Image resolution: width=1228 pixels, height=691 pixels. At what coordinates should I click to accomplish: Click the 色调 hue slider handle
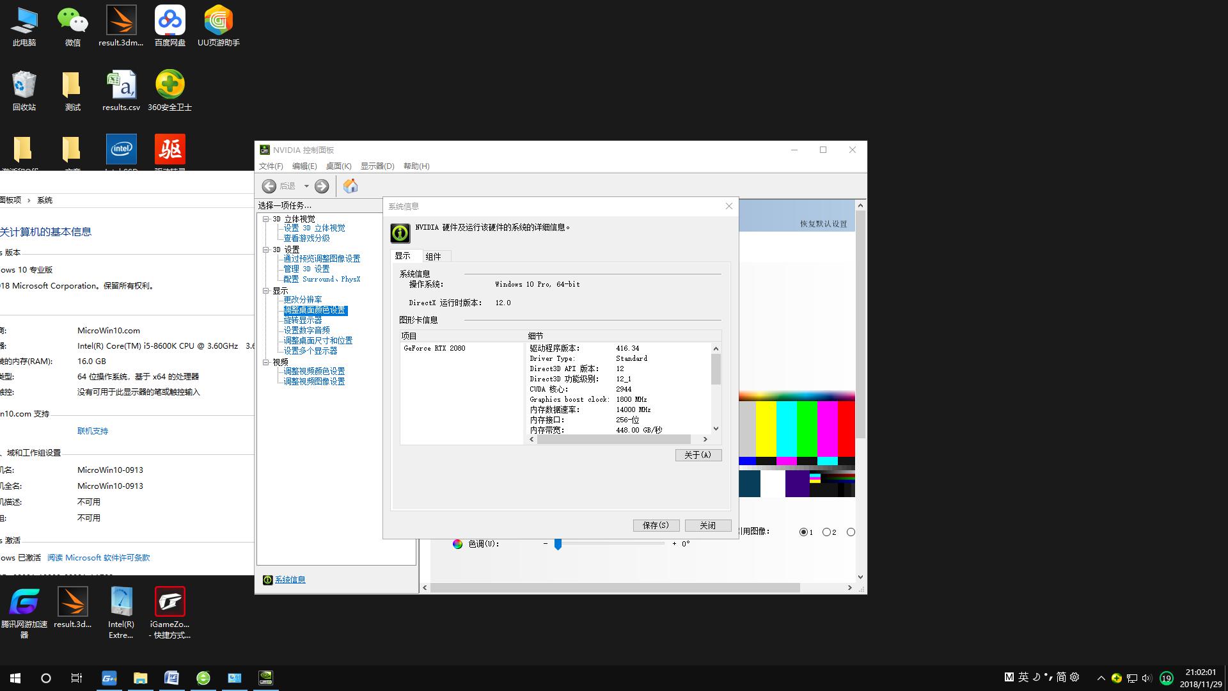coord(558,544)
